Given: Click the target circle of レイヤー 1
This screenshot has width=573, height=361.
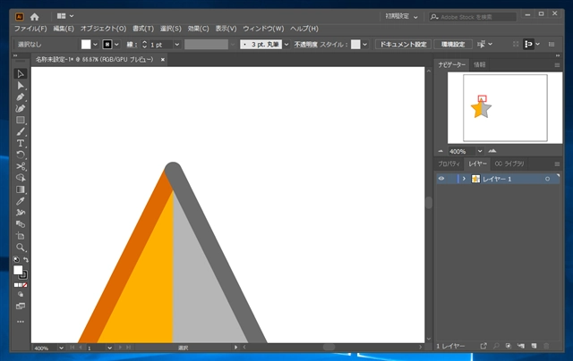Looking at the screenshot, I should 547,179.
